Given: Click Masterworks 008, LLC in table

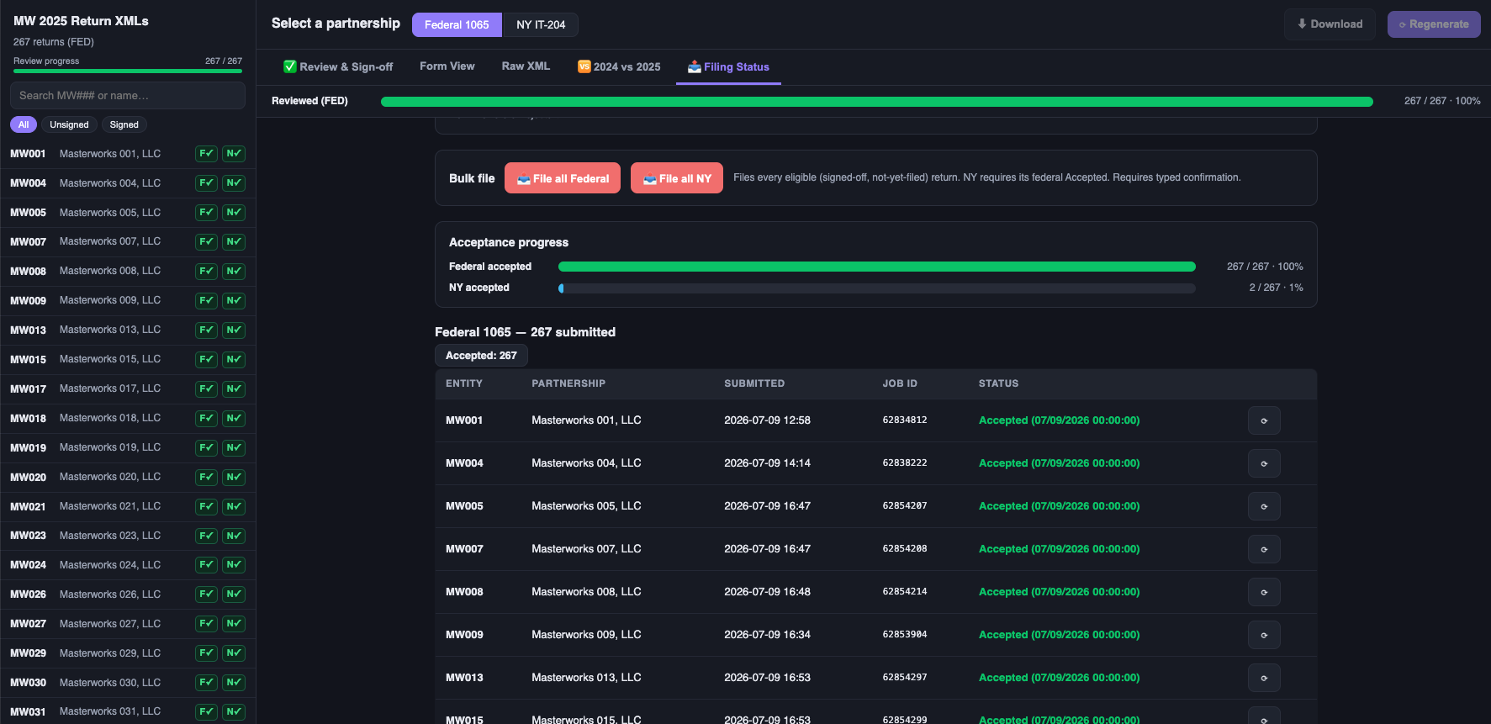Looking at the screenshot, I should coord(586,592).
